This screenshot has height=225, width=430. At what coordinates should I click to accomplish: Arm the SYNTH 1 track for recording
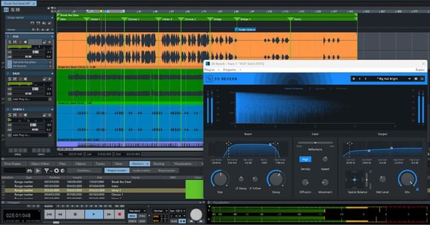[20, 115]
